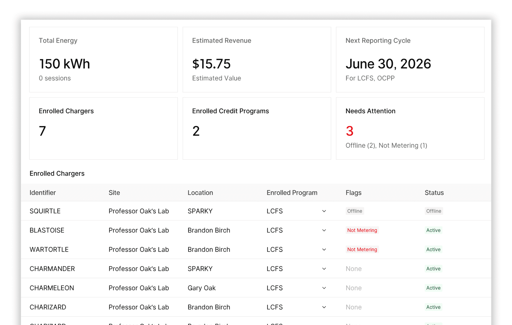Click the '0 sessions' text
The height and width of the screenshot is (325, 512).
click(55, 78)
